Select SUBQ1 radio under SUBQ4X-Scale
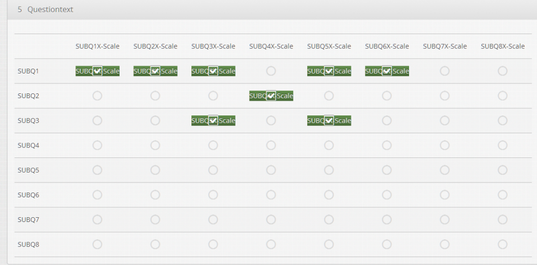 (x=271, y=71)
